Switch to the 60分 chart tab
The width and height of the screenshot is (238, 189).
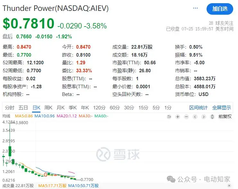click(115, 108)
